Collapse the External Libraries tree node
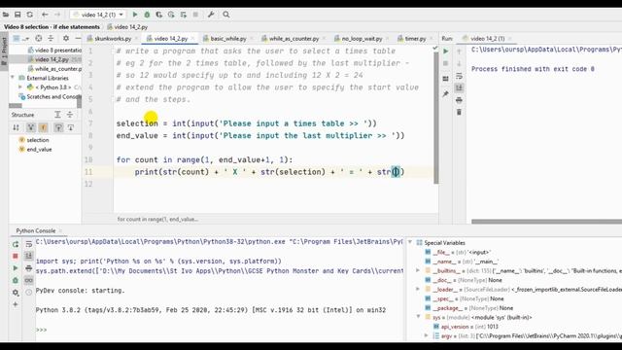This screenshot has width=622, height=350. tap(13, 78)
